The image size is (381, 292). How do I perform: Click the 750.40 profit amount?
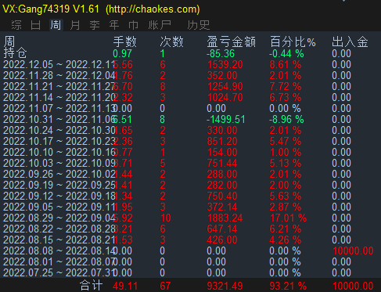(x=222, y=196)
